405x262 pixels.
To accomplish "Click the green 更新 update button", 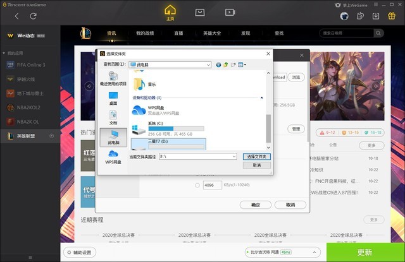I will click(366, 252).
